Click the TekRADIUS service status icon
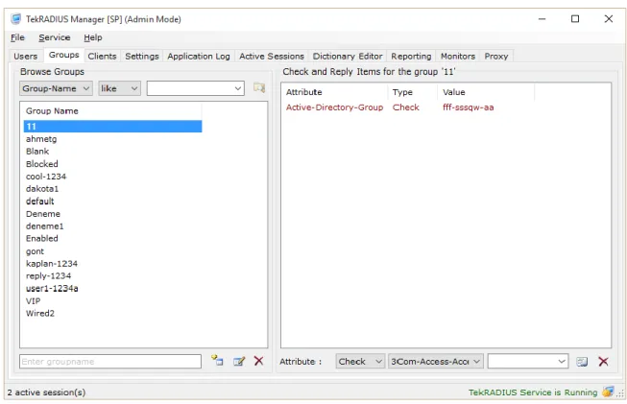Viewport: 627px width, 404px height. pos(608,392)
